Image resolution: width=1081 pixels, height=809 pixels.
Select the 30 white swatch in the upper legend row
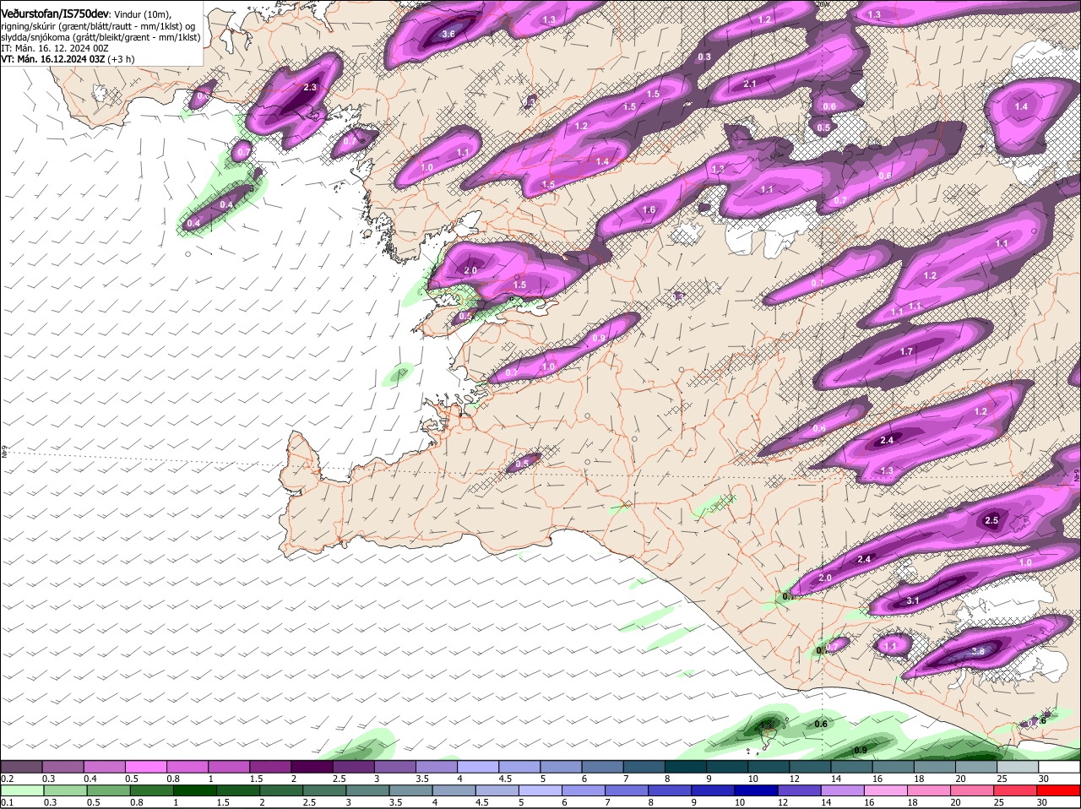(1059, 766)
